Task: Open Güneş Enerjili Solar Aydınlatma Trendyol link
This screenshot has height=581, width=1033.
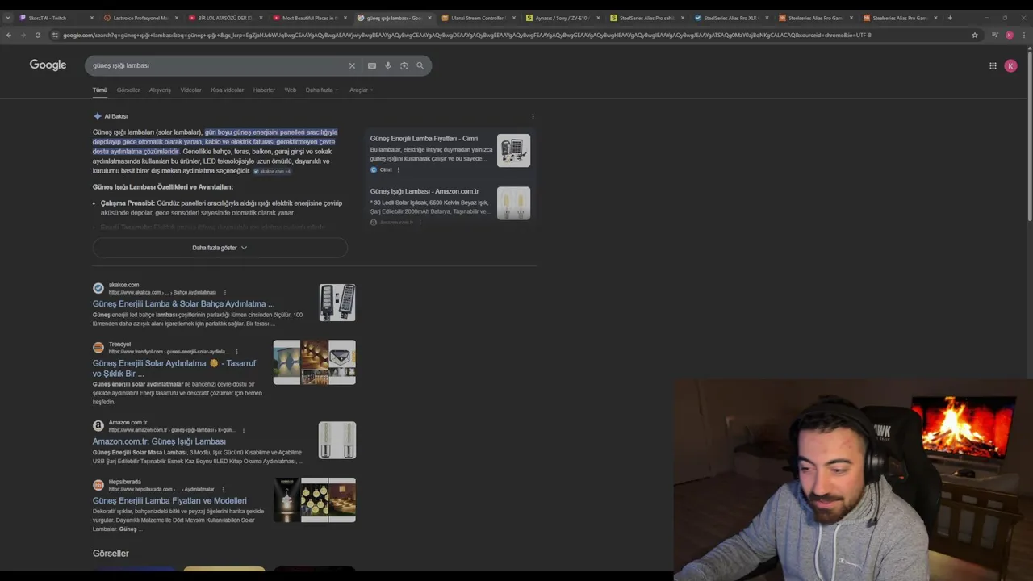Action: coord(174,368)
